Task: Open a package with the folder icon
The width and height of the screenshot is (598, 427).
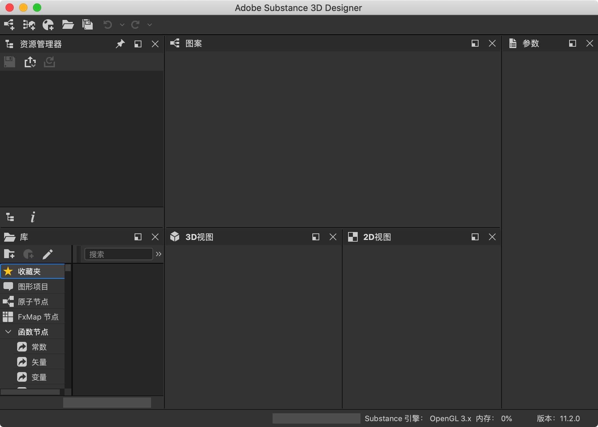Action: [x=68, y=25]
